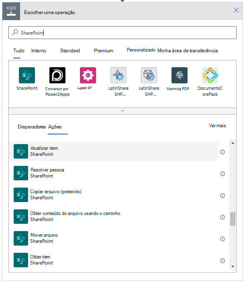This screenshot has width=245, height=283.
Task: Show info for Atualizar item action
Action: 223,152
